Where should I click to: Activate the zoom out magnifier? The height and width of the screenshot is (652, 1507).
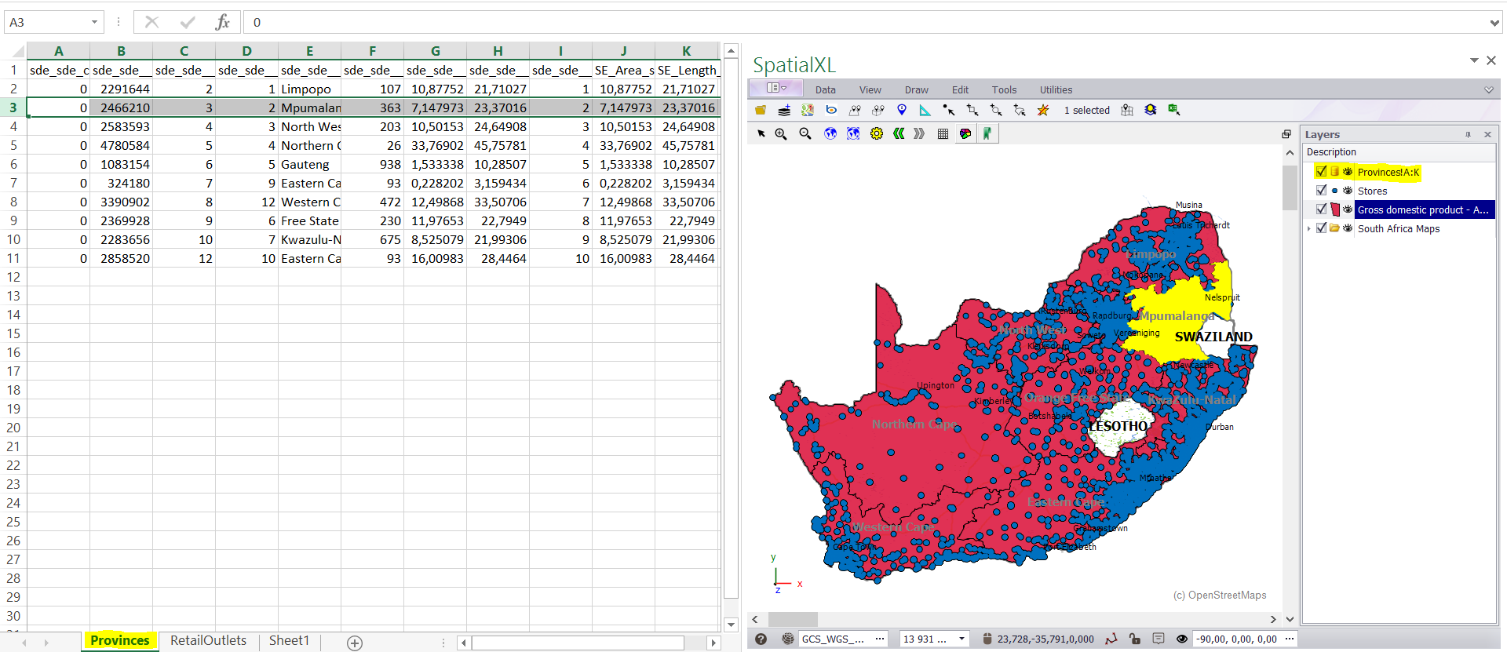805,134
